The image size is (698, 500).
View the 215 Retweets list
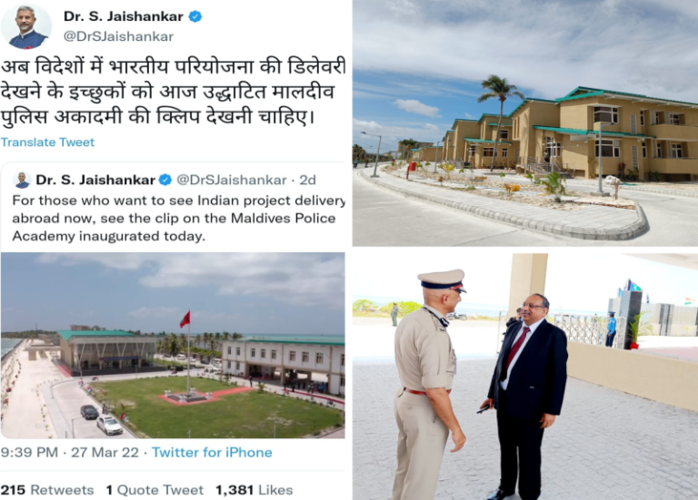(47, 490)
